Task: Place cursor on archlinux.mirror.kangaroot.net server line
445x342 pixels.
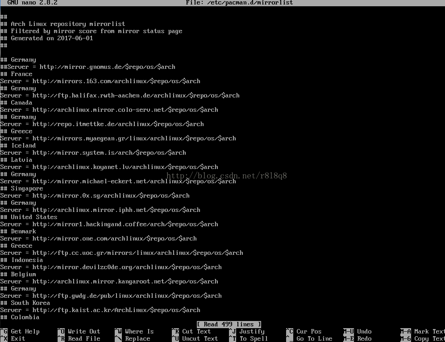Action: click(x=109, y=282)
